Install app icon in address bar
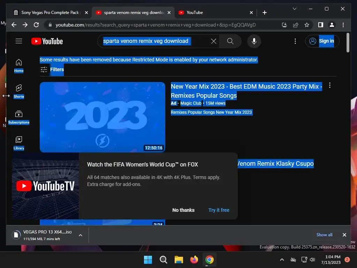This screenshot has height=268, width=357. pos(284,25)
